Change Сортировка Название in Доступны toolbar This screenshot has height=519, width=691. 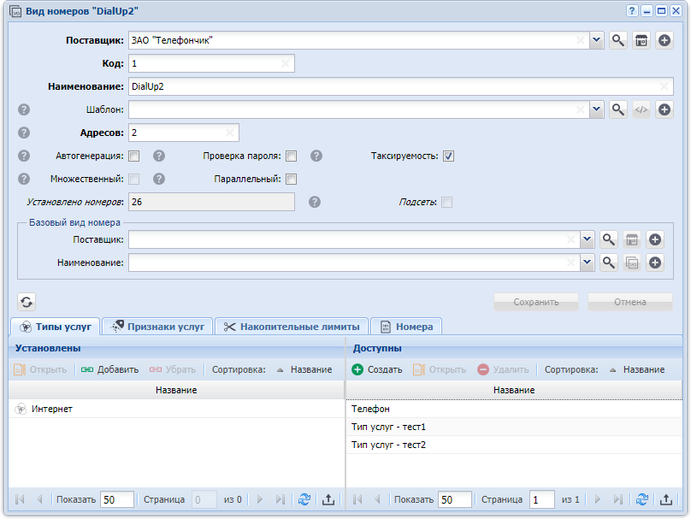pyautogui.click(x=637, y=369)
